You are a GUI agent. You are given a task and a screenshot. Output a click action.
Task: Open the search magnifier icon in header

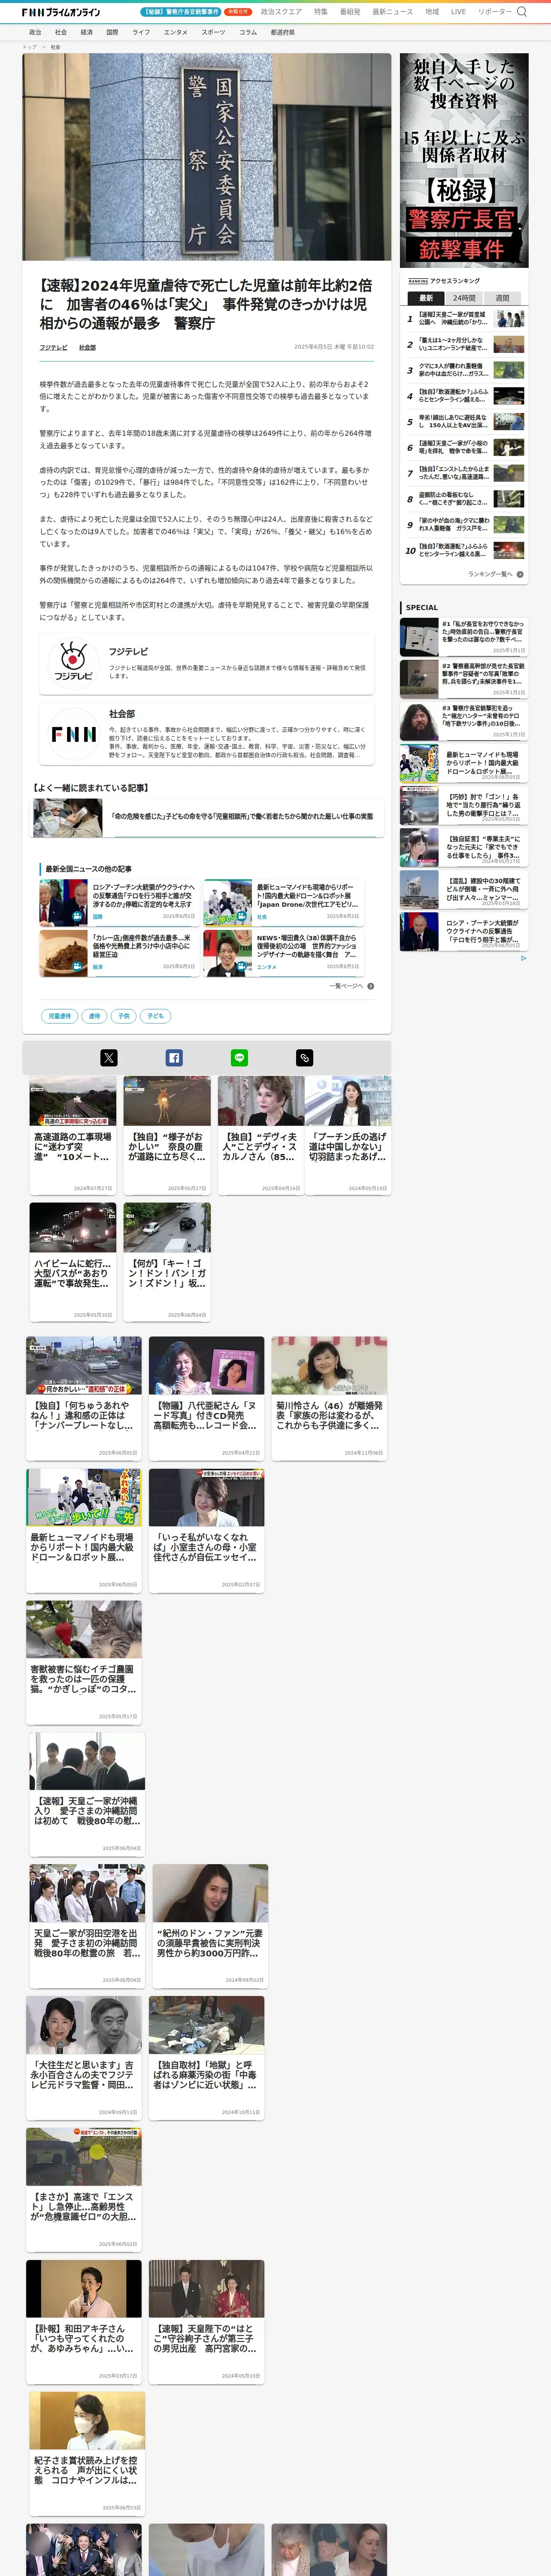[521, 12]
